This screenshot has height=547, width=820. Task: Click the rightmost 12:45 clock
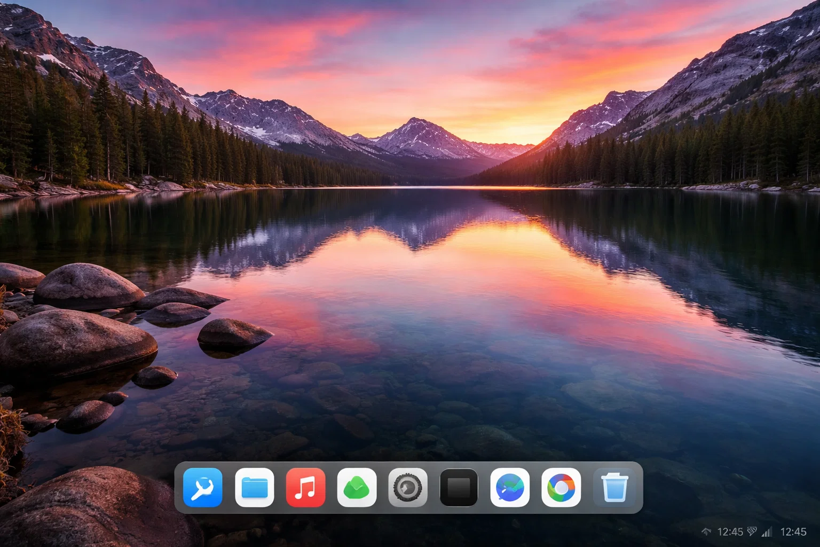[x=793, y=532]
